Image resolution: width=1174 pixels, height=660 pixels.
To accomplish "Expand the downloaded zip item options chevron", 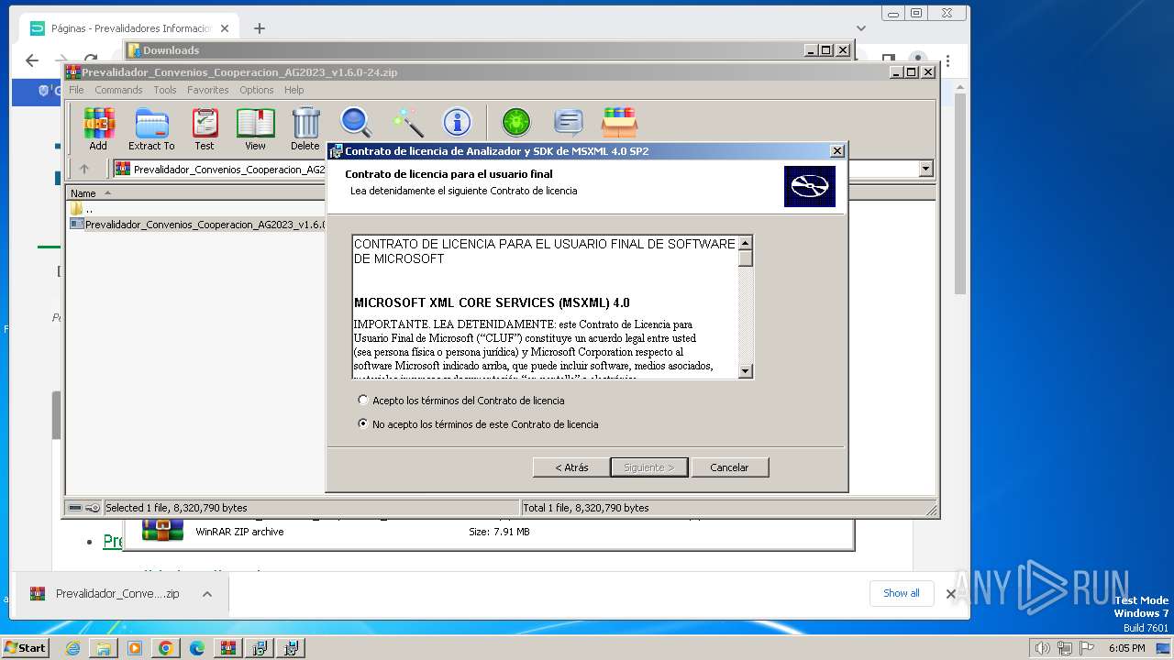I will coord(207,594).
